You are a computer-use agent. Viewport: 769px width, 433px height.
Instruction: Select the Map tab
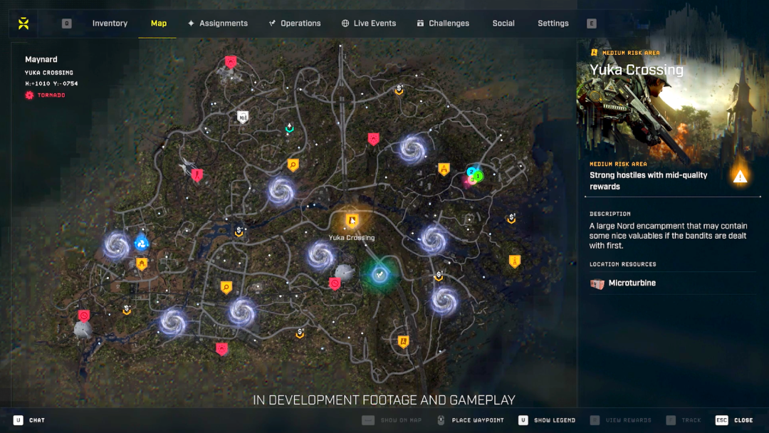pos(158,23)
